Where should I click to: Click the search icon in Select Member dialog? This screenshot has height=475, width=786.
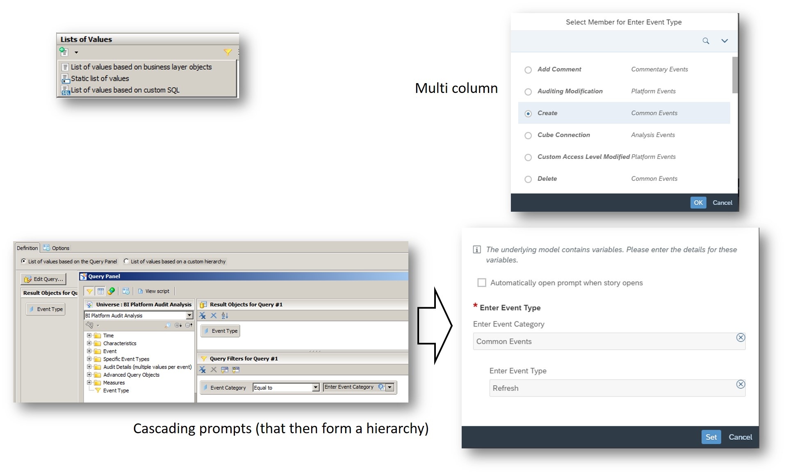(706, 41)
